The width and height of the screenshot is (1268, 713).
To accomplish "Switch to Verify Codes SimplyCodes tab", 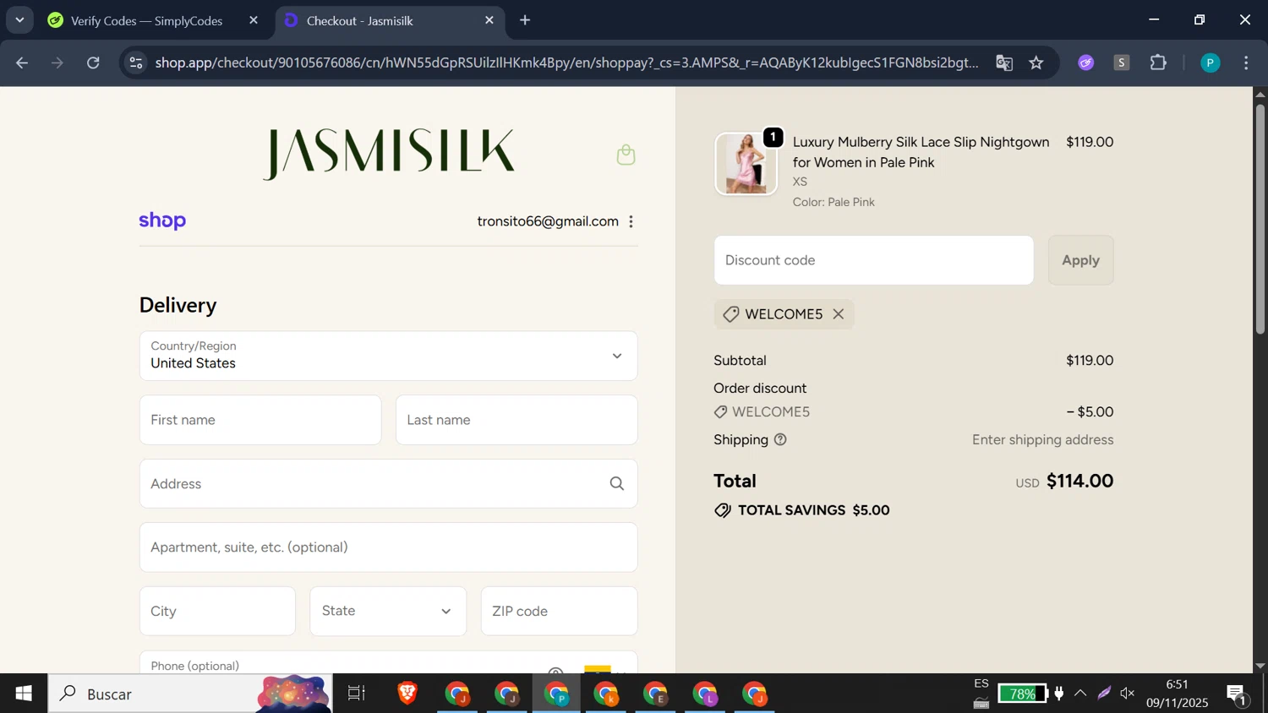I will (147, 20).
